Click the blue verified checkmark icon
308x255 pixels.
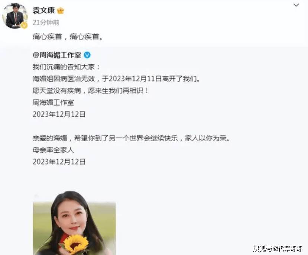tap(87, 55)
